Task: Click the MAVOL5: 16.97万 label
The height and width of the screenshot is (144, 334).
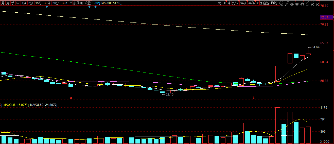Action: pyautogui.click(x=16, y=105)
